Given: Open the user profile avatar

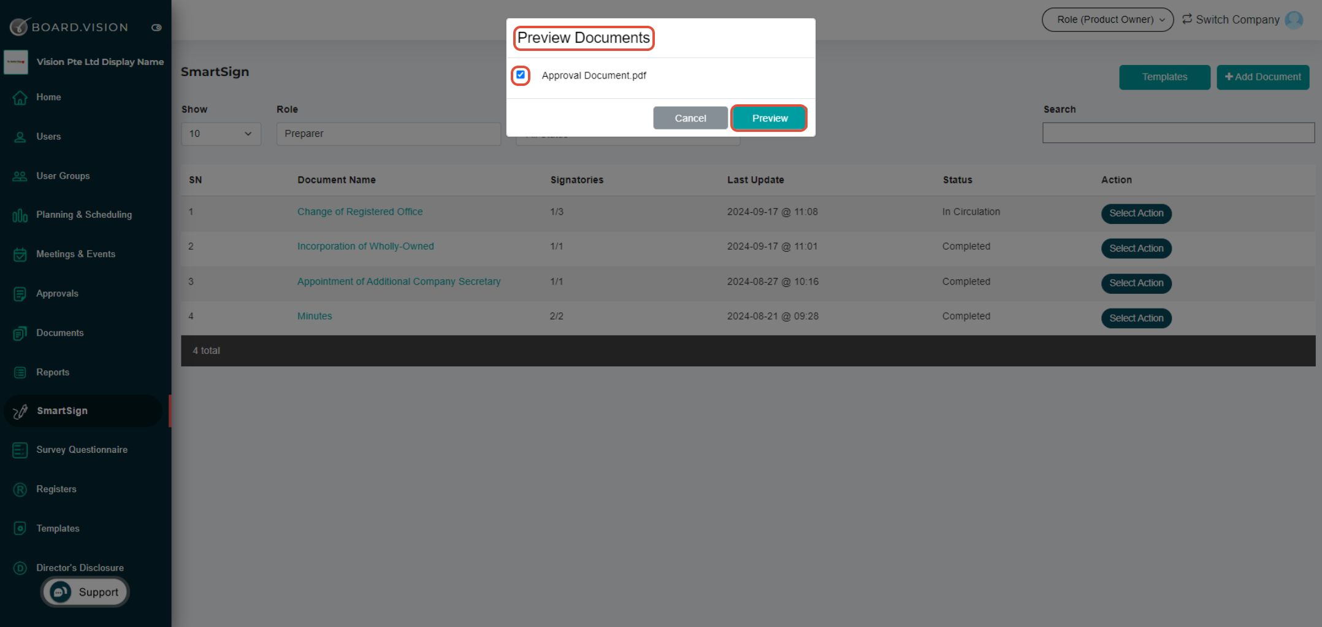Looking at the screenshot, I should [x=1294, y=20].
